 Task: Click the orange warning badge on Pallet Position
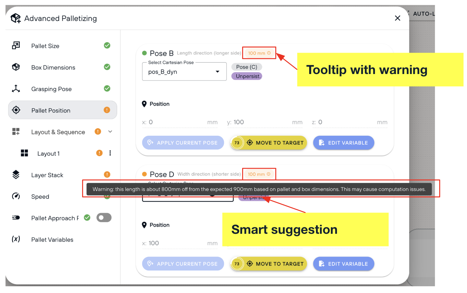[107, 110]
